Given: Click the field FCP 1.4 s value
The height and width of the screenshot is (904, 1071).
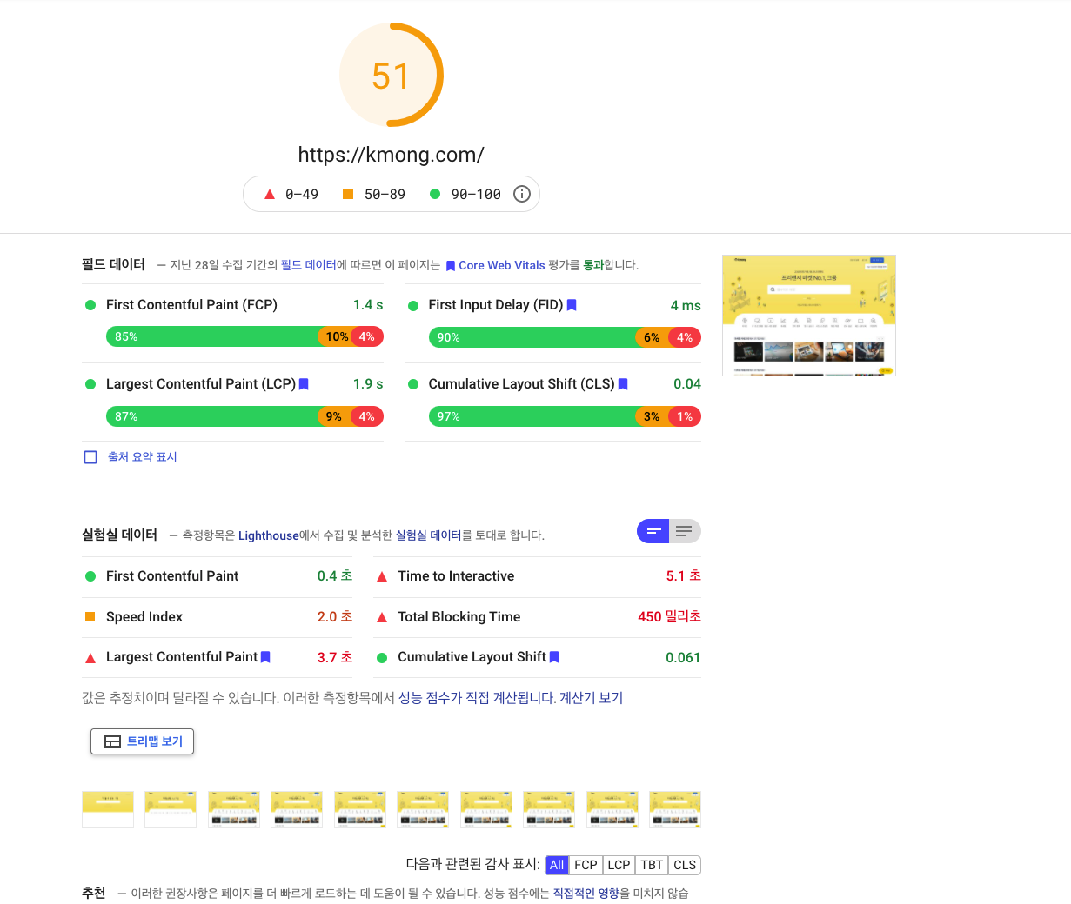Looking at the screenshot, I should (x=368, y=305).
